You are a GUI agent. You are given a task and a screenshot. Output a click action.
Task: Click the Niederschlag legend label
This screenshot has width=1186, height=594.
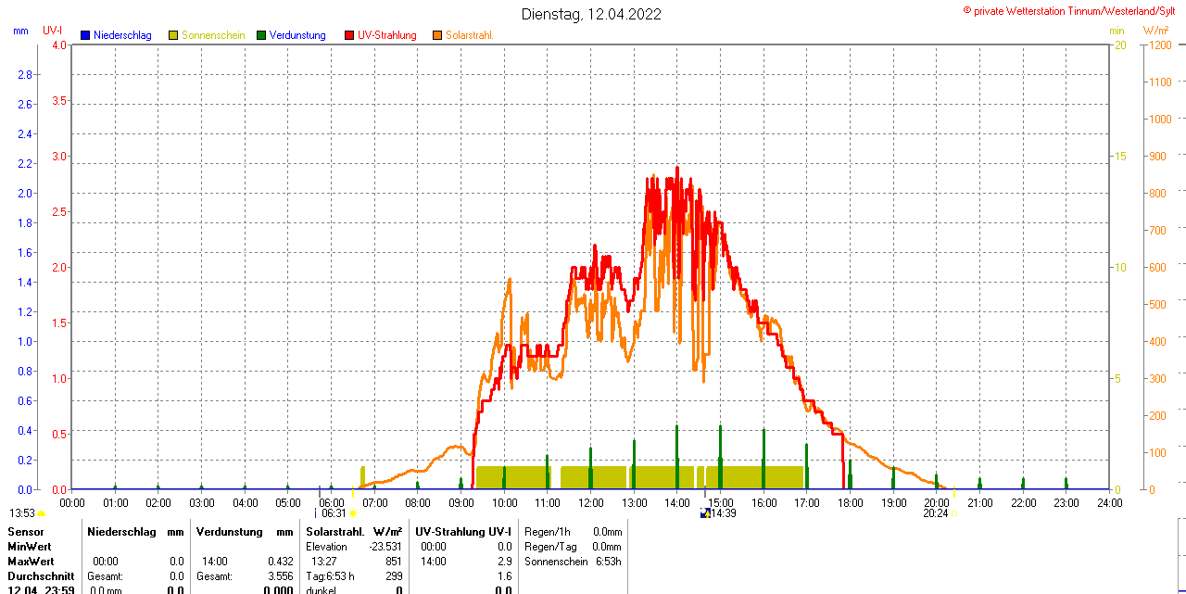click(x=122, y=35)
